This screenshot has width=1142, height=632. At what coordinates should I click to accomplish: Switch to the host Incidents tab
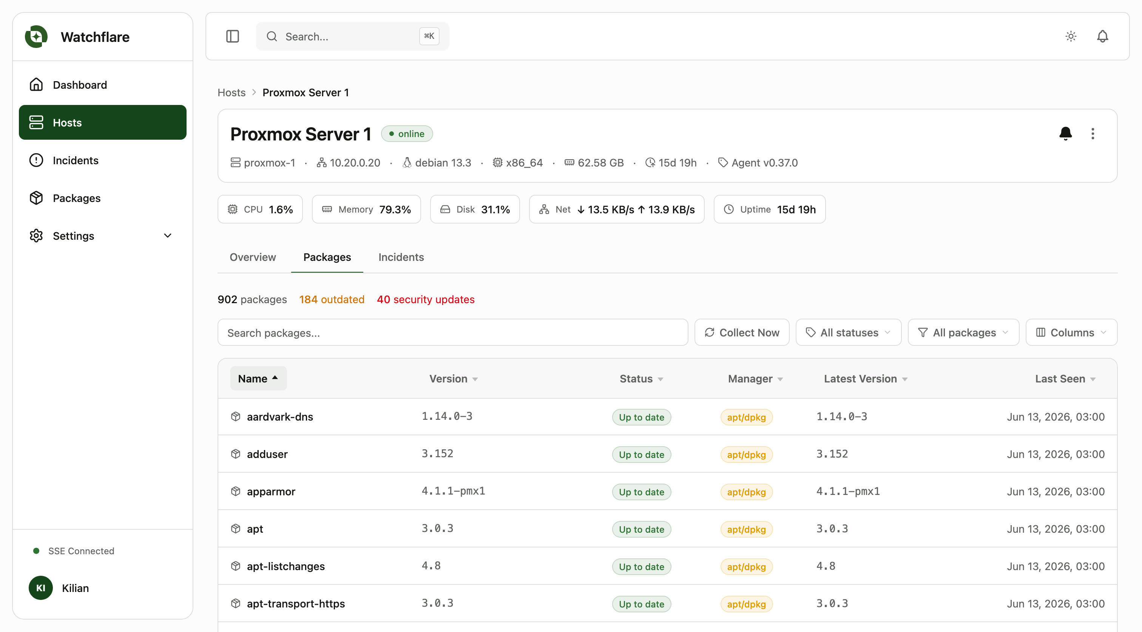click(x=401, y=257)
